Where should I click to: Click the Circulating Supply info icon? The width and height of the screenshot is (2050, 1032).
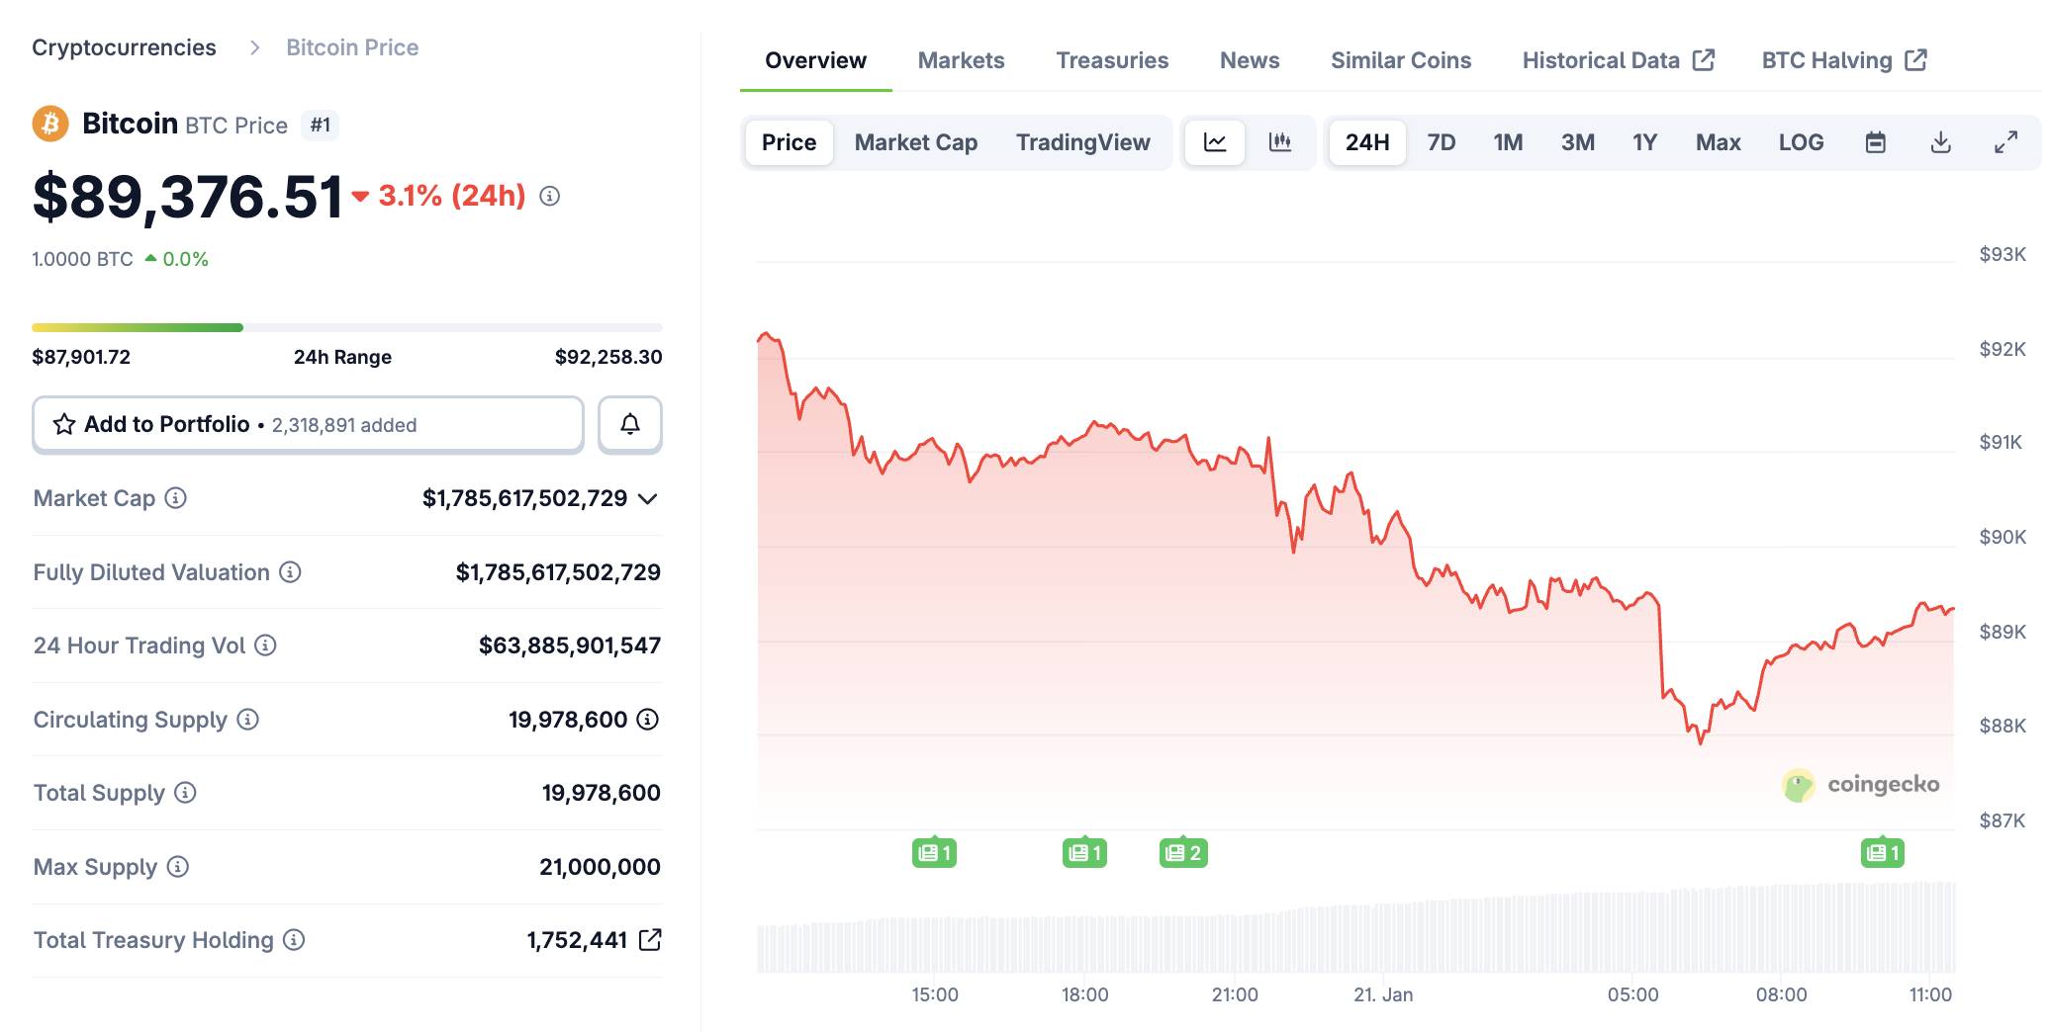[x=247, y=720]
